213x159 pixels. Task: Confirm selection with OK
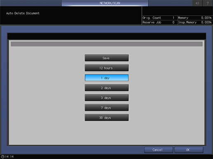point(189,150)
